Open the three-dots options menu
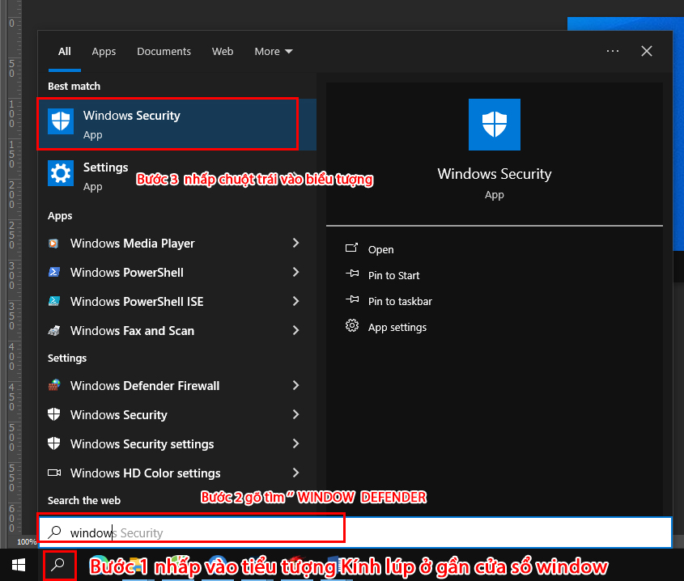This screenshot has height=581, width=684. tap(613, 51)
